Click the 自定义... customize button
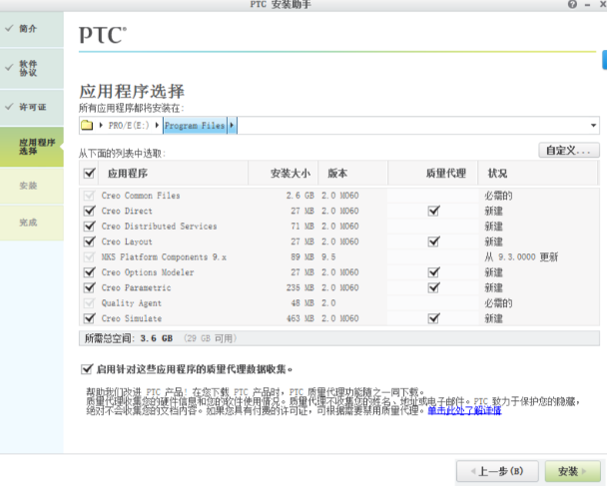The height and width of the screenshot is (486, 607). [568, 151]
